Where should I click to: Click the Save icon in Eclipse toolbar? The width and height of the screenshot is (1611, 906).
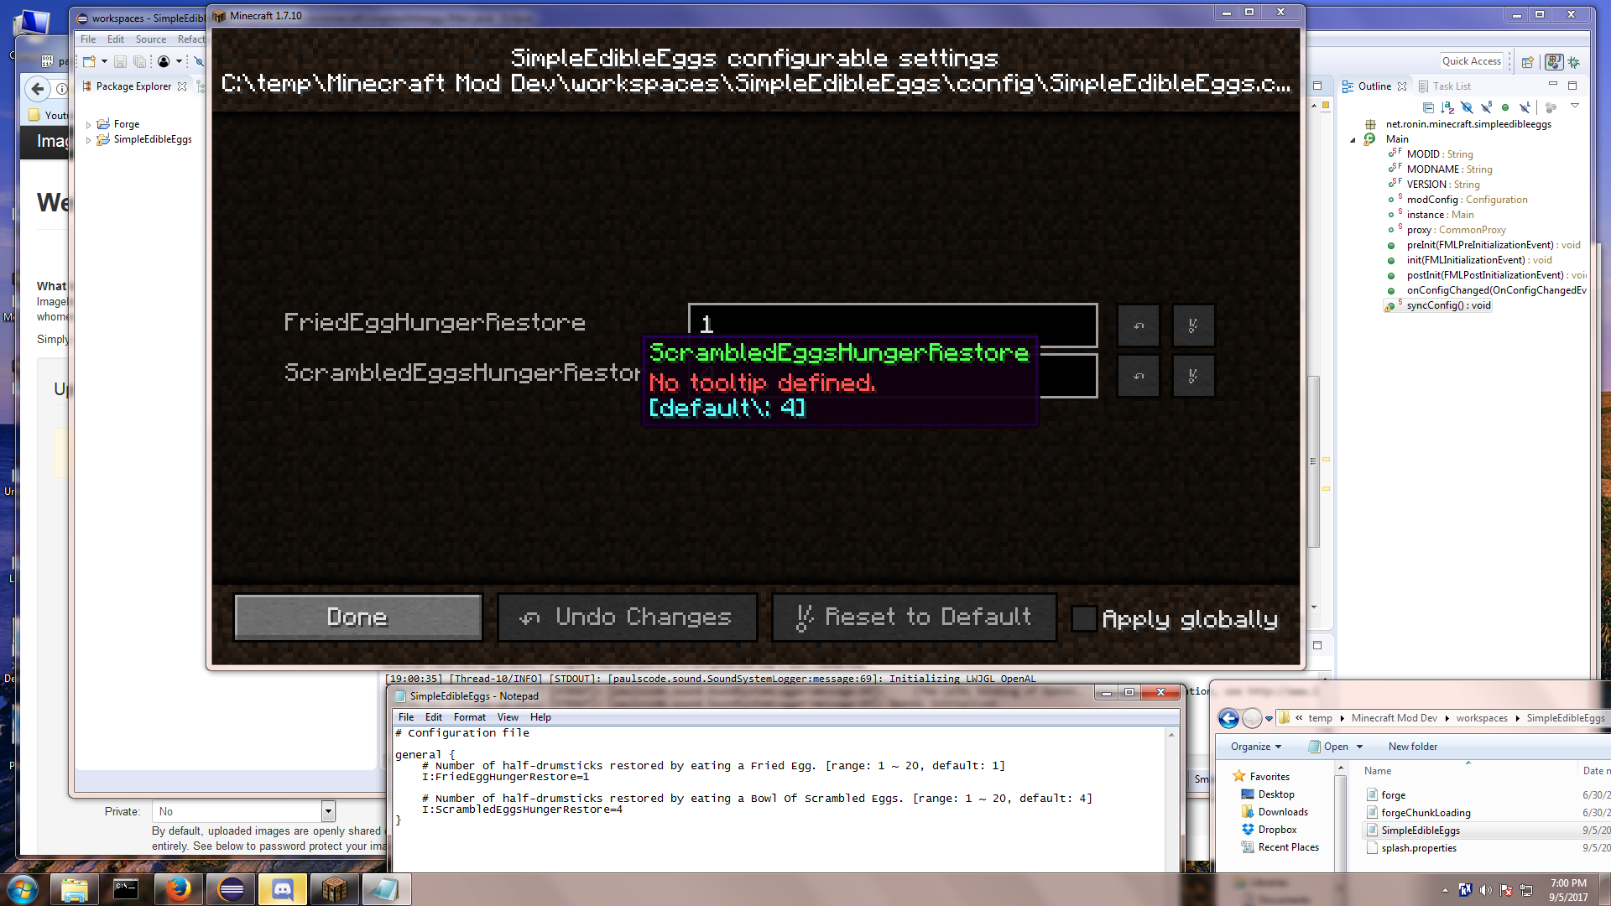[x=120, y=61]
